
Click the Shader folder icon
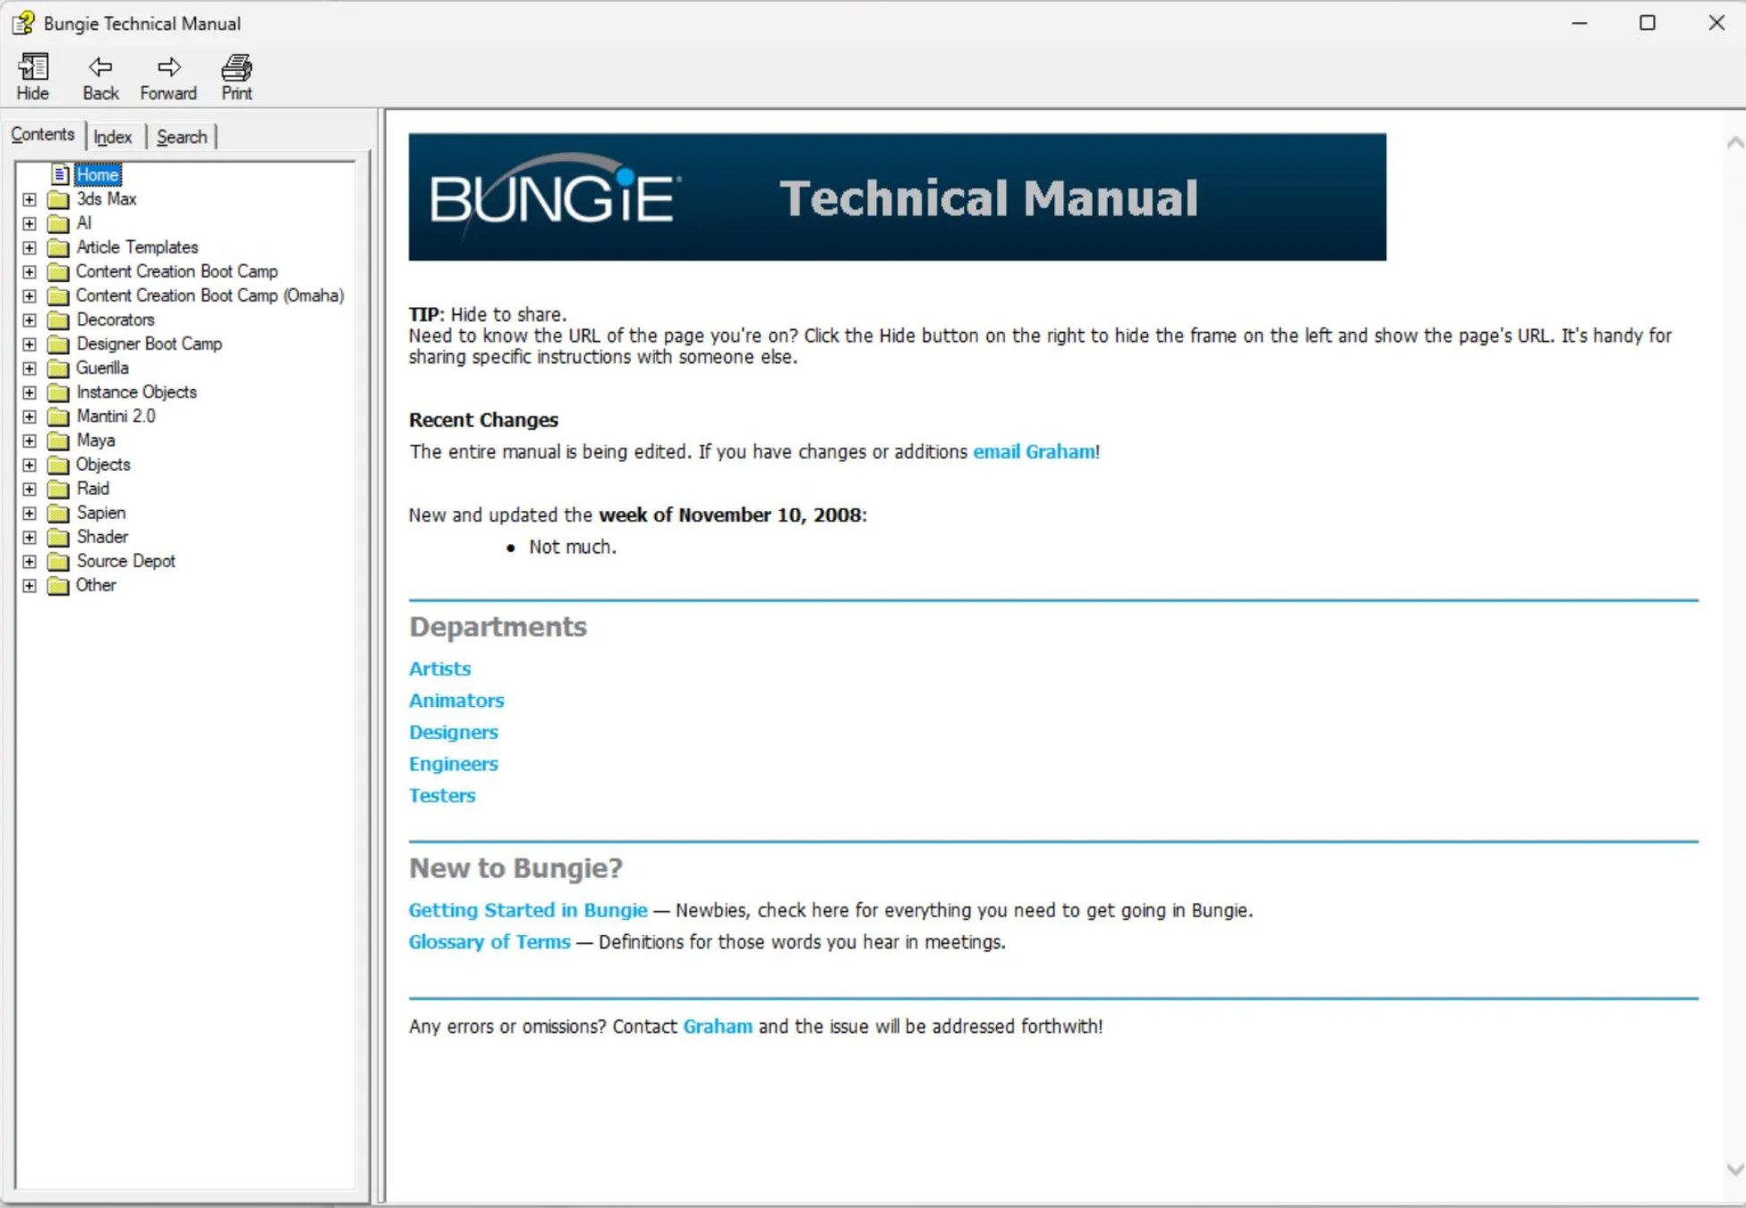coord(58,537)
